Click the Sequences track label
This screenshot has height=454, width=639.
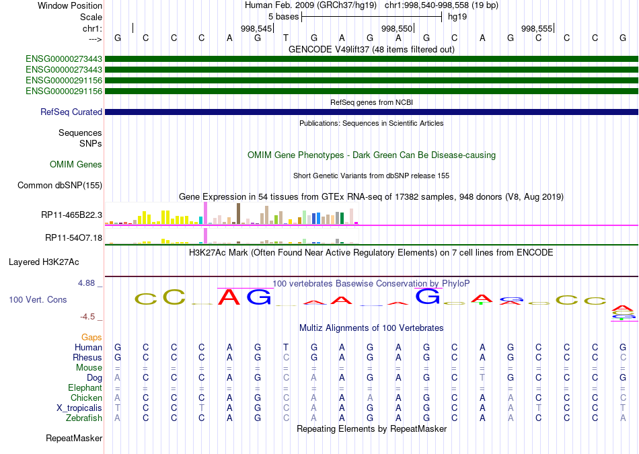point(80,133)
